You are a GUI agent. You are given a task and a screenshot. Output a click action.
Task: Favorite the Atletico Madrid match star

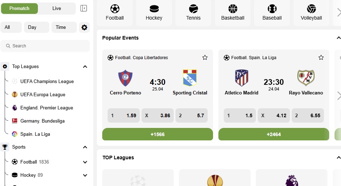click(x=321, y=57)
